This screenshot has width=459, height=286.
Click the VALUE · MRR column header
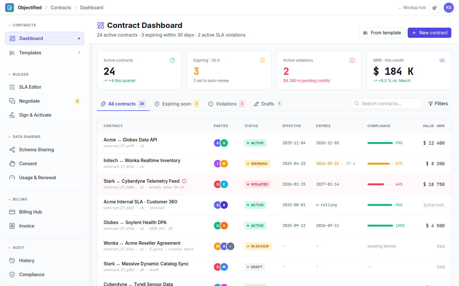tap(433, 126)
